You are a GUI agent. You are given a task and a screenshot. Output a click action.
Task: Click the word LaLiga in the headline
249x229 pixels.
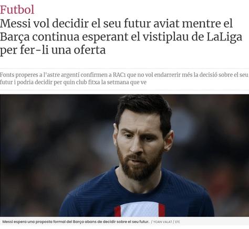pyautogui.click(x=224, y=37)
